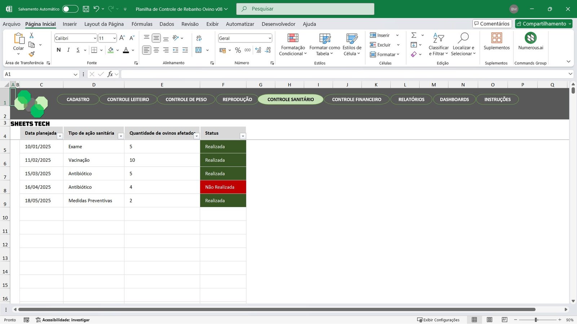This screenshot has width=577, height=324.
Task: Open Tipo de ação sanitária filter
Action: coord(121,136)
